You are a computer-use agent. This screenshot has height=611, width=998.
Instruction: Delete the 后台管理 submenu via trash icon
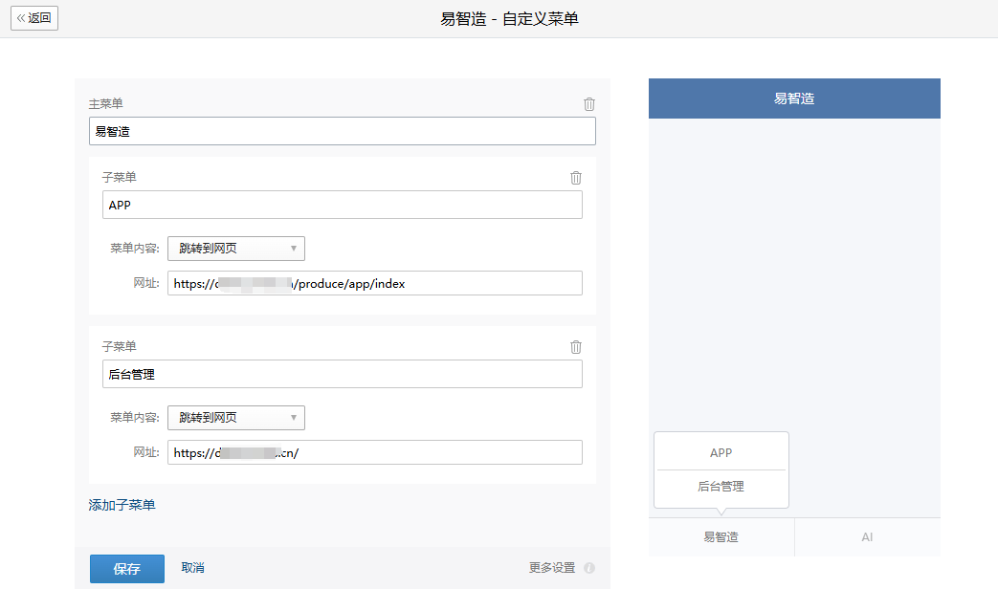[576, 347]
